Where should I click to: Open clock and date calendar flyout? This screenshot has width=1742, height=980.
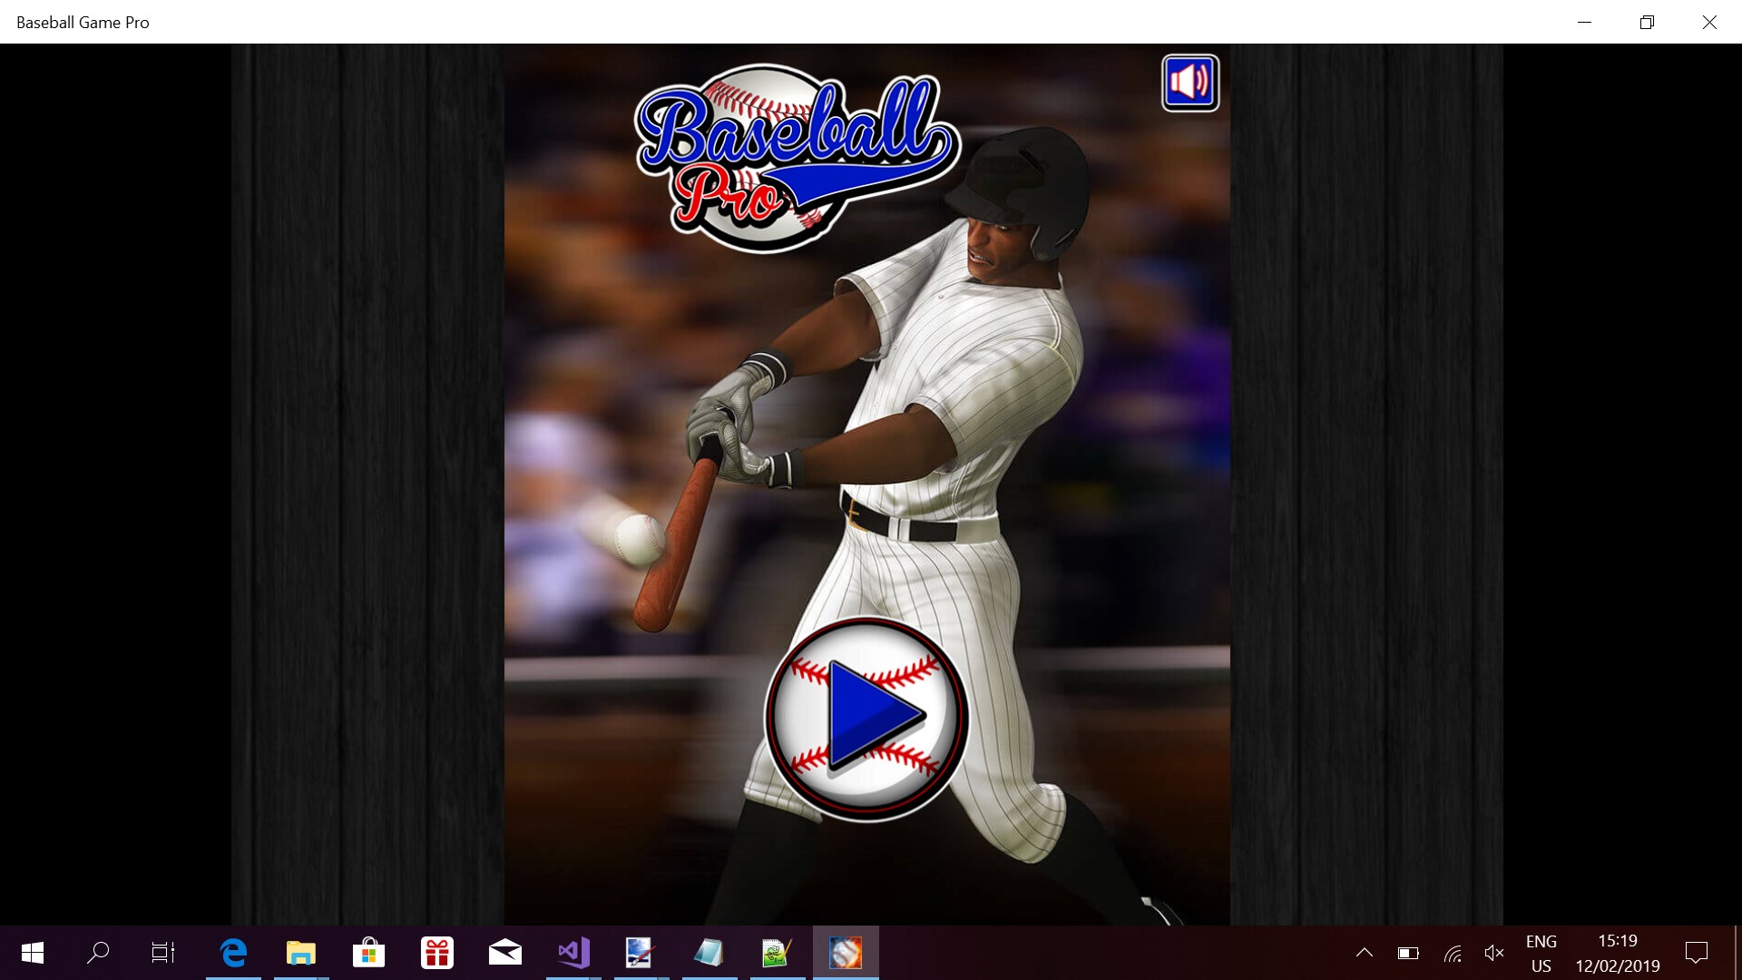(1617, 953)
